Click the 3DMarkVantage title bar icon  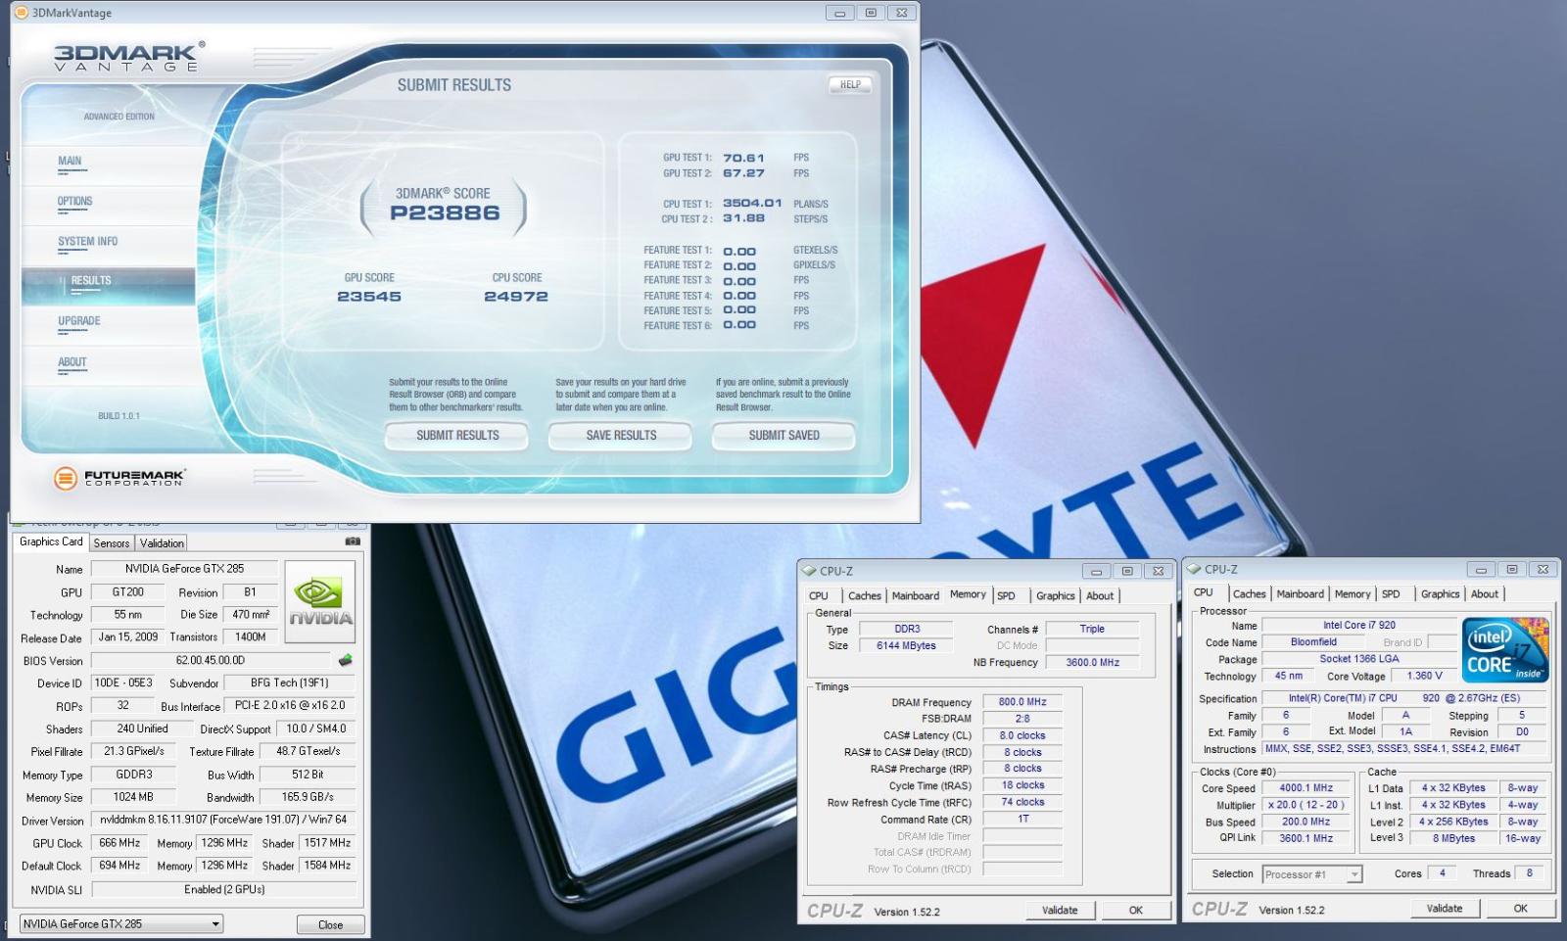(x=21, y=13)
